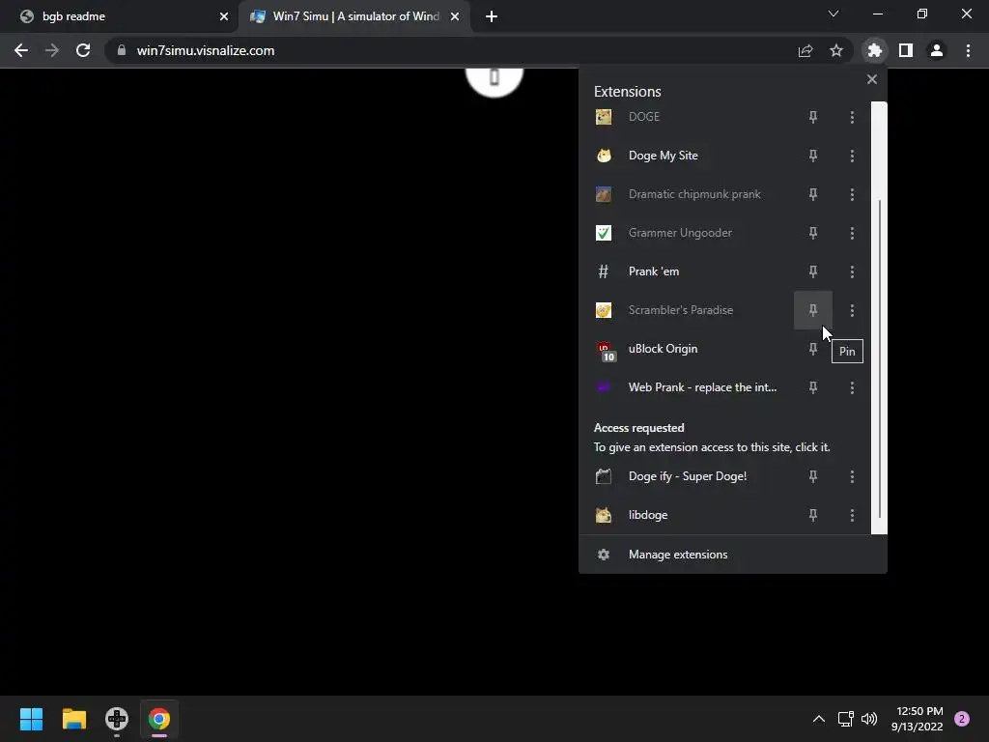Click the Dramatic chipmunk prank icon
The image size is (989, 742).
tap(604, 194)
